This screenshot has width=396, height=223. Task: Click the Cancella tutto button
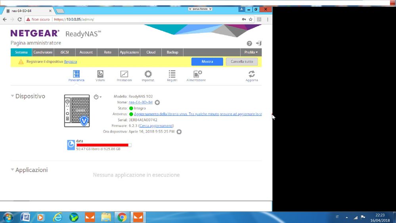(x=242, y=62)
